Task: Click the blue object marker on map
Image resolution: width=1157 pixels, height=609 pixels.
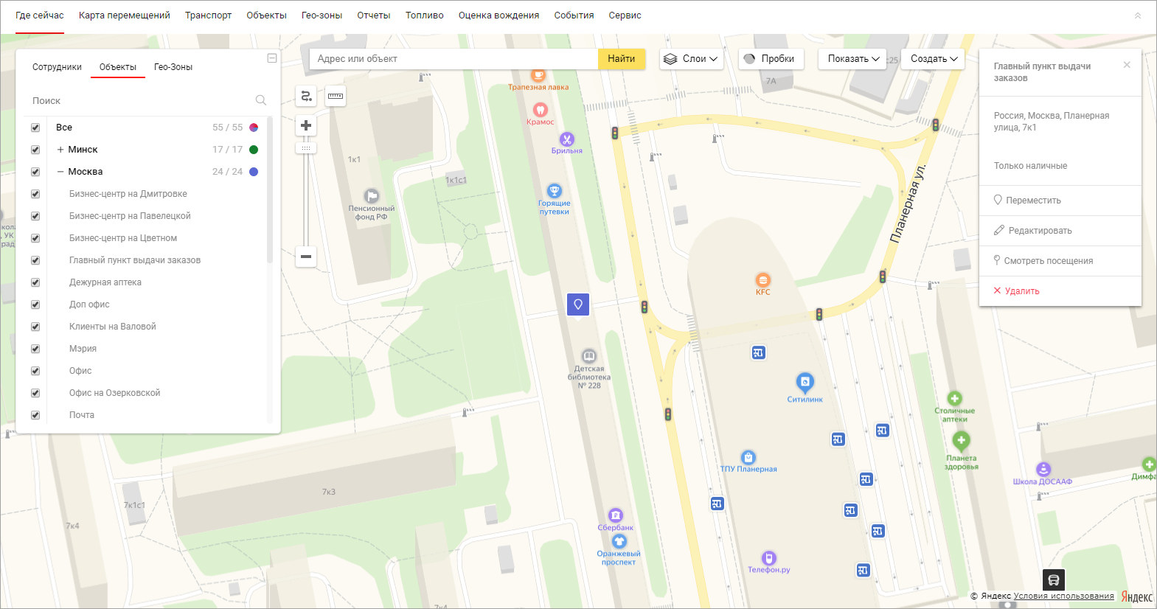Action: tap(578, 304)
